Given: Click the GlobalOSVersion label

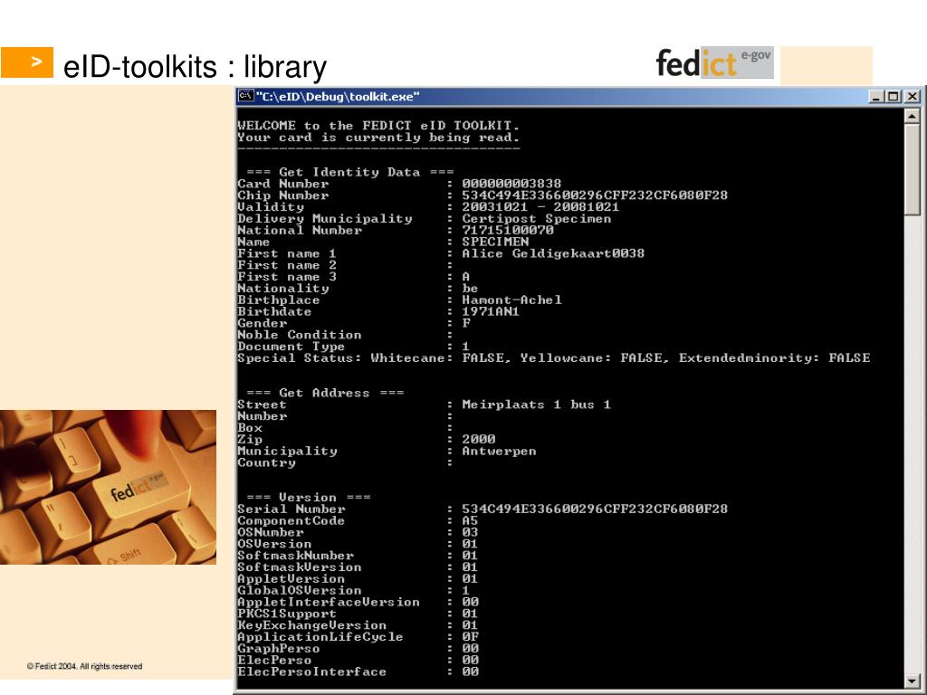Looking at the screenshot, I should click(299, 590).
